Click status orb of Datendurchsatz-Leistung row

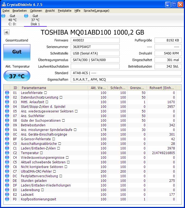click(x=7, y=97)
